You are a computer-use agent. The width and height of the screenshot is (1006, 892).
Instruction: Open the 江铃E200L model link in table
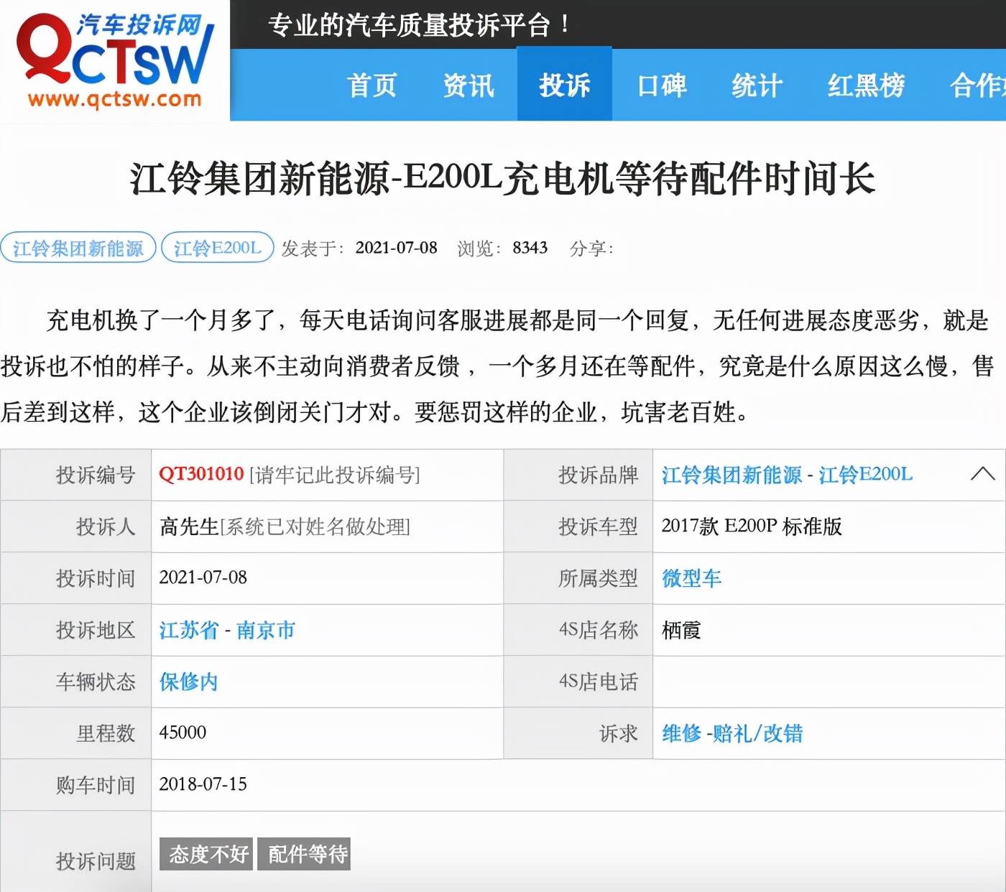866,475
